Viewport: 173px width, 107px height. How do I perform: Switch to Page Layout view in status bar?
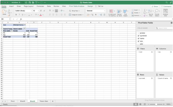click(140, 104)
